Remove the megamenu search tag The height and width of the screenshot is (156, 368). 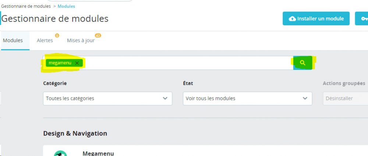[77, 63]
